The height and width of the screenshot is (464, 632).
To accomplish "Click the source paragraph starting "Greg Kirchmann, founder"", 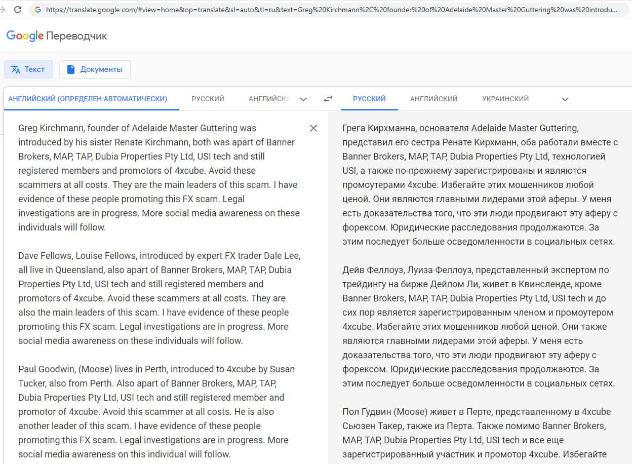I will click(x=159, y=178).
